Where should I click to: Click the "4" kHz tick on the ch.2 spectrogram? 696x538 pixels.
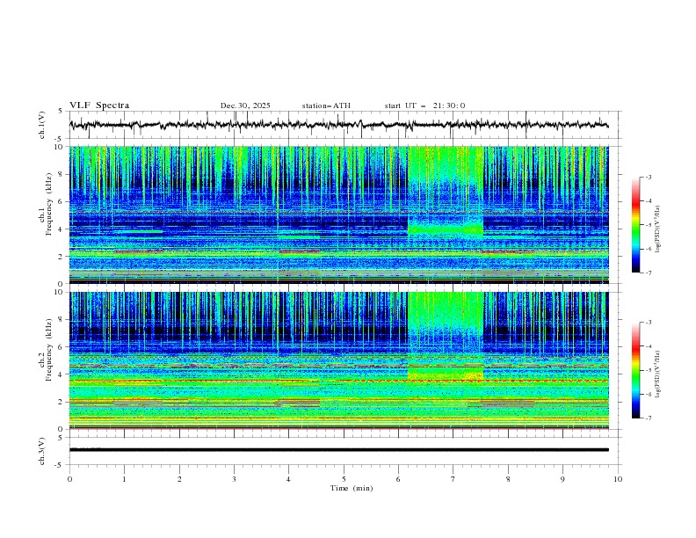62,374
